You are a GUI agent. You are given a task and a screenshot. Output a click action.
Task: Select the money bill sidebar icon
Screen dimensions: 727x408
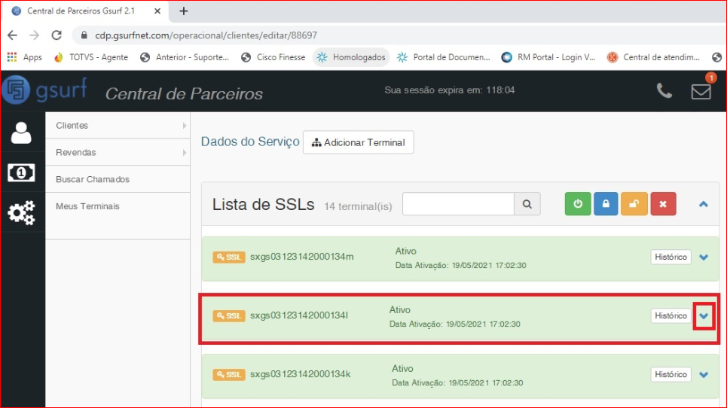click(x=21, y=172)
